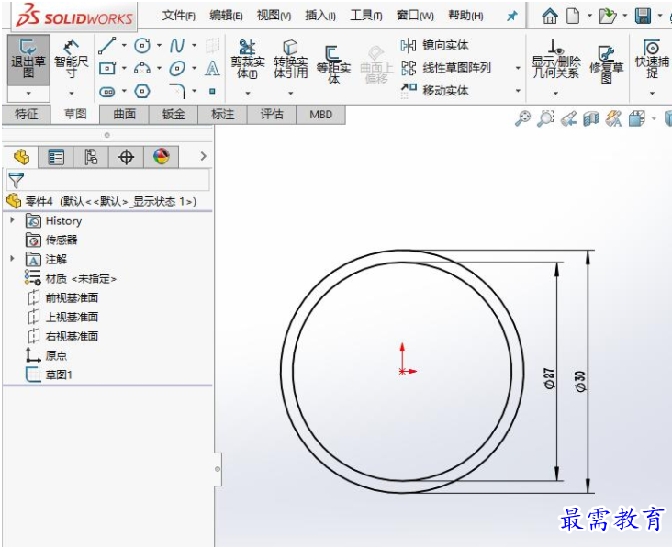This screenshot has height=548, width=672.
Task: Click the Open file icon
Action: pyautogui.click(x=608, y=17)
